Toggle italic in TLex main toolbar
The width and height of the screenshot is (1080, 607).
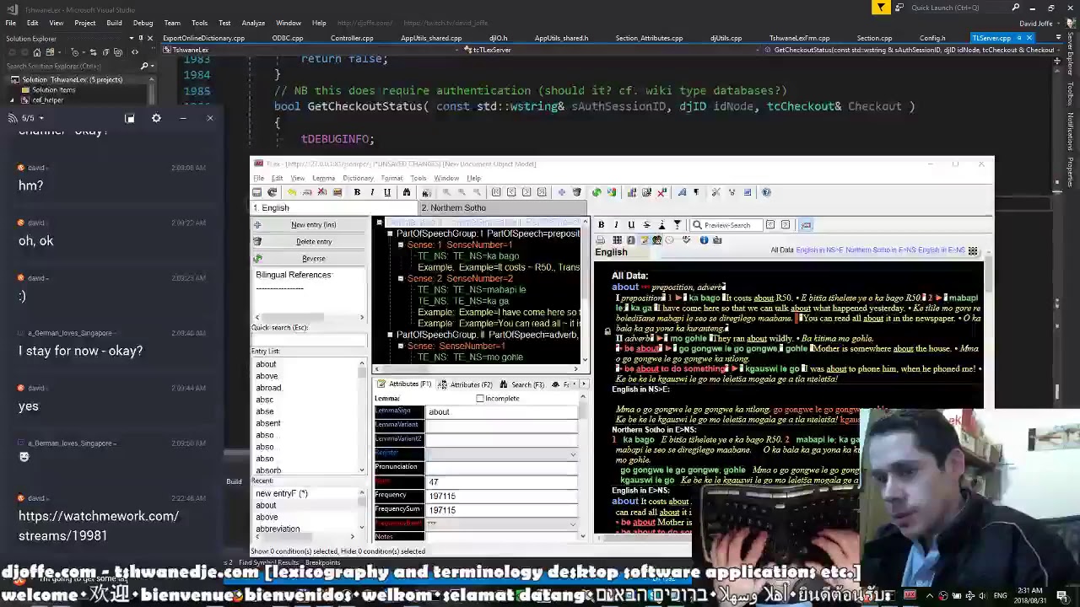[372, 192]
